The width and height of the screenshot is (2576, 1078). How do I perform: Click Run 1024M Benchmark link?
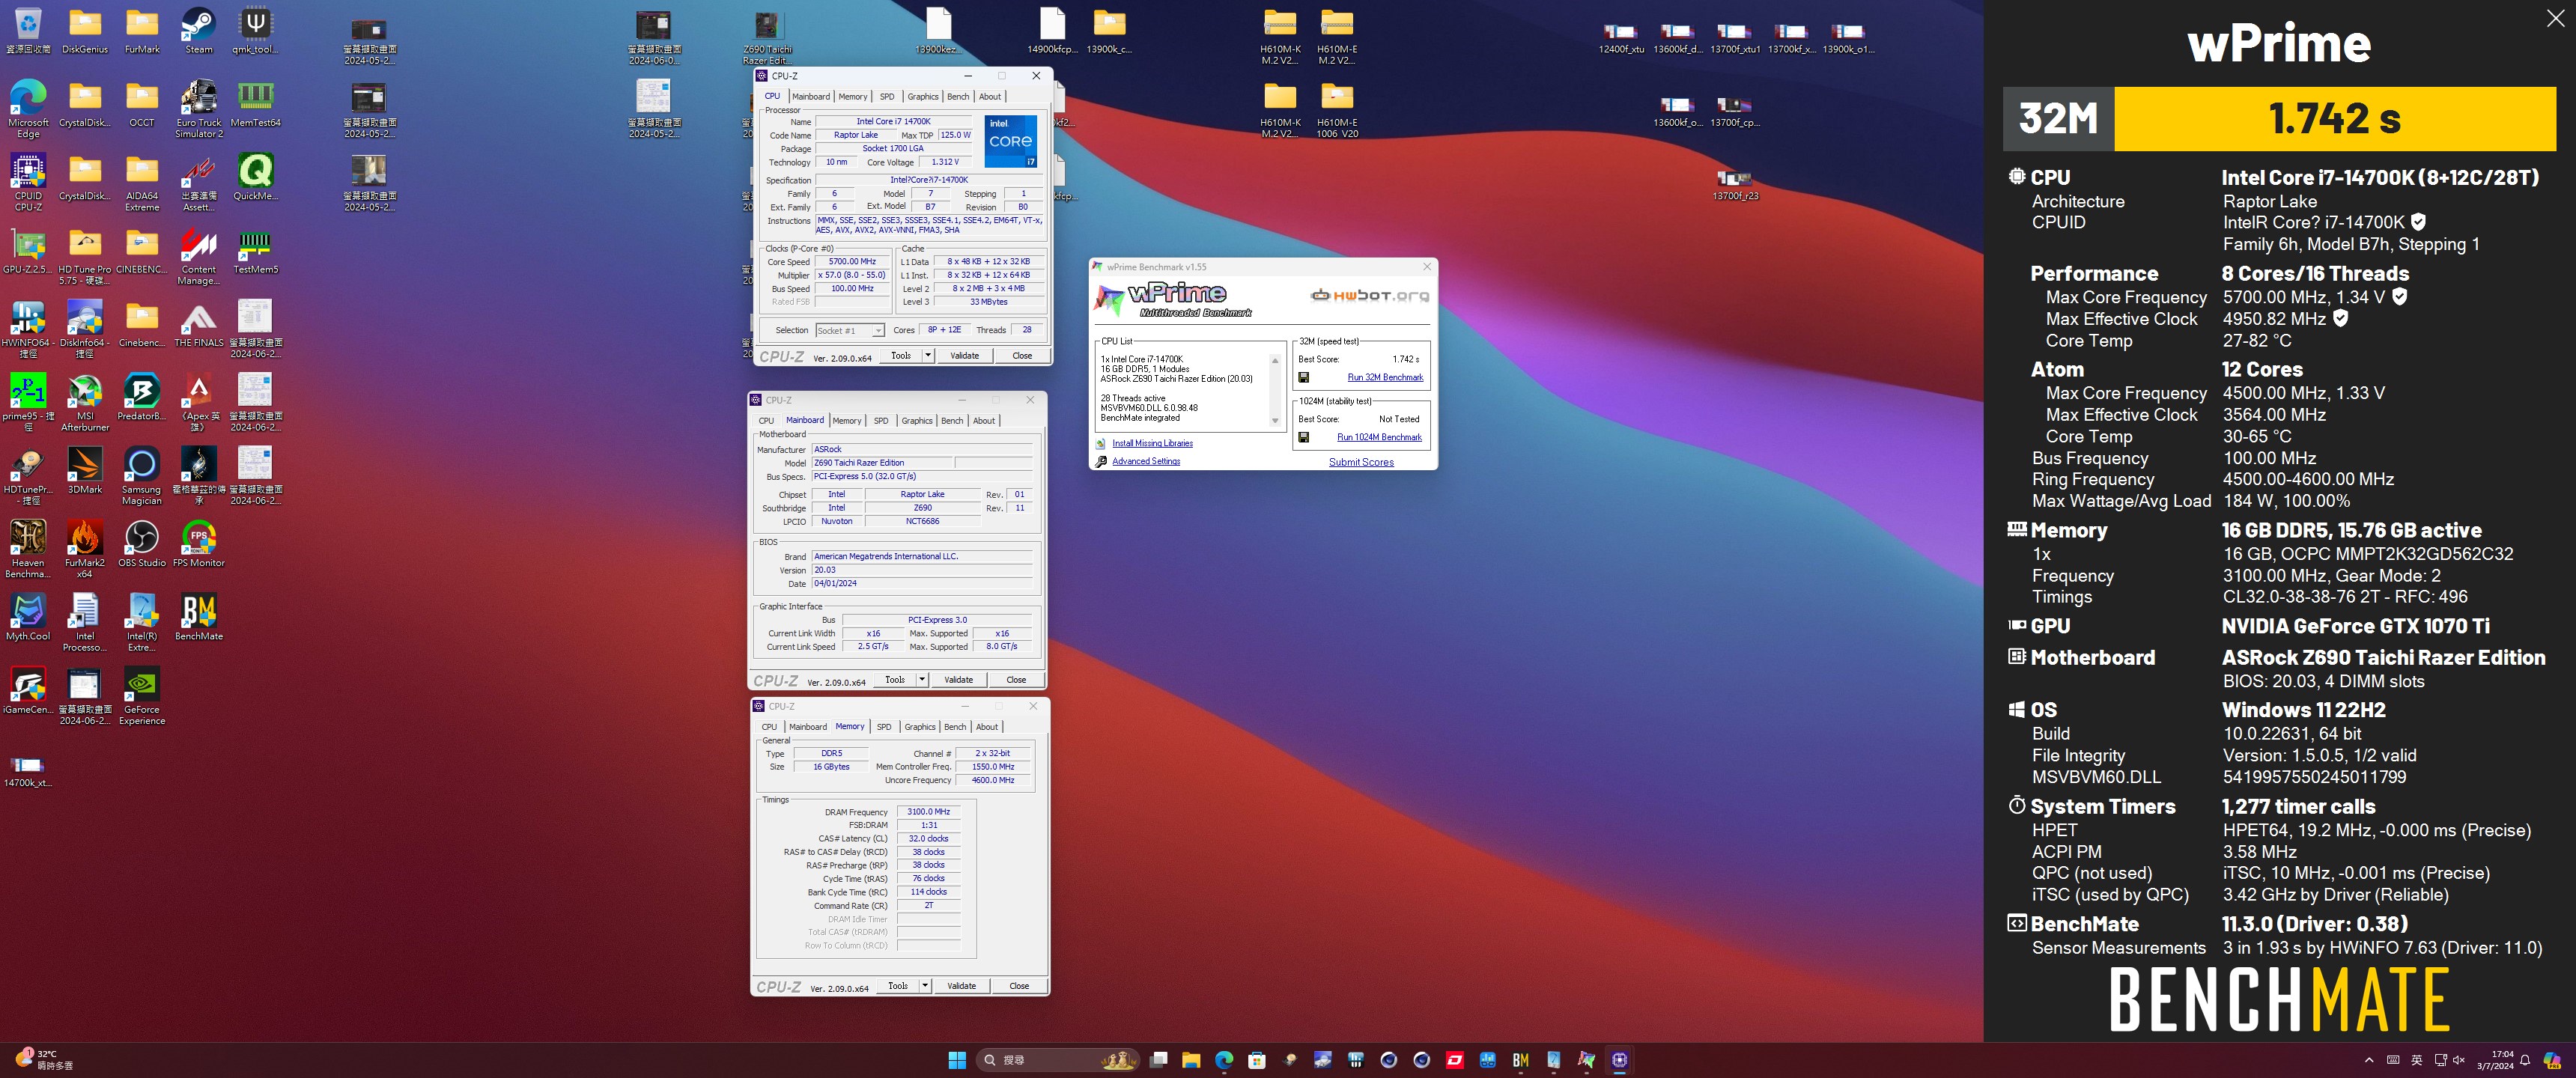coord(1379,437)
